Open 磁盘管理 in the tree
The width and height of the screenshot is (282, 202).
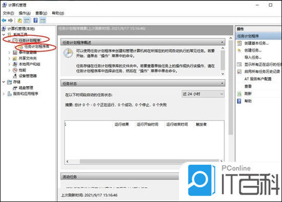pyautogui.click(x=26, y=88)
